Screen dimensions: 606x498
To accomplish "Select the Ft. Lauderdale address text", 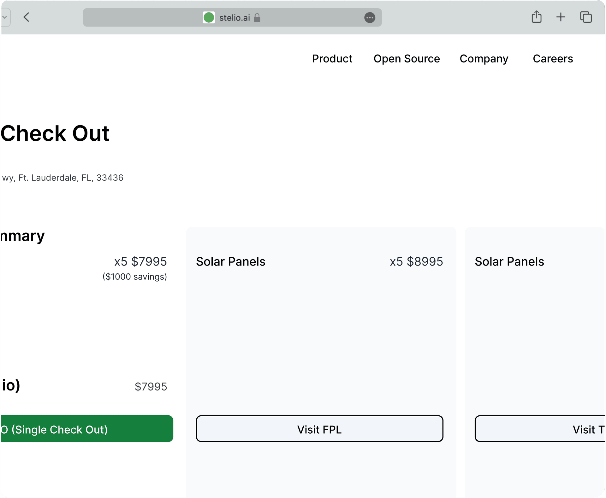I will (x=62, y=178).
